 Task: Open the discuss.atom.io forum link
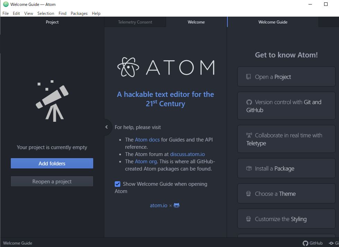[188, 154]
